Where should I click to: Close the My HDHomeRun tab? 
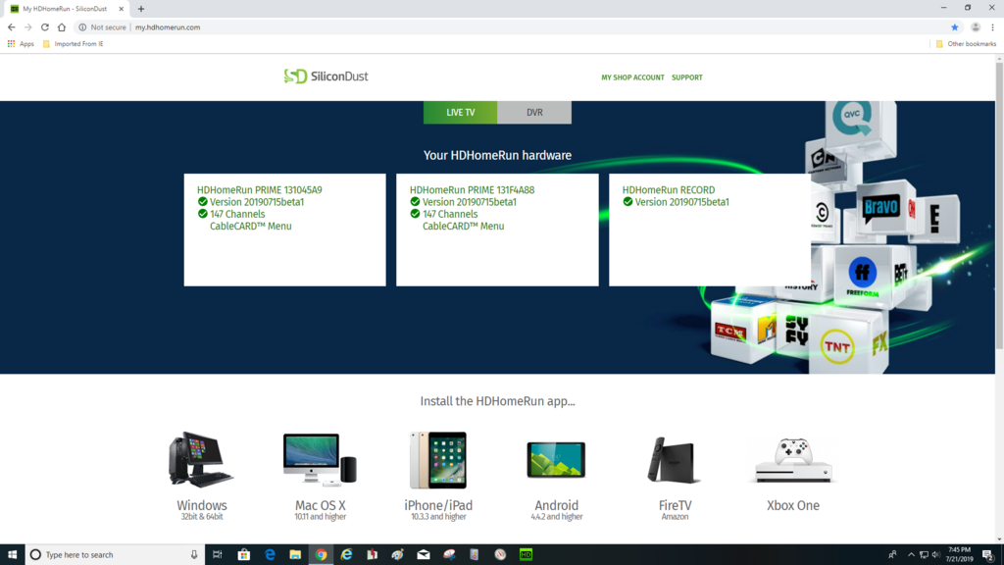tap(121, 9)
